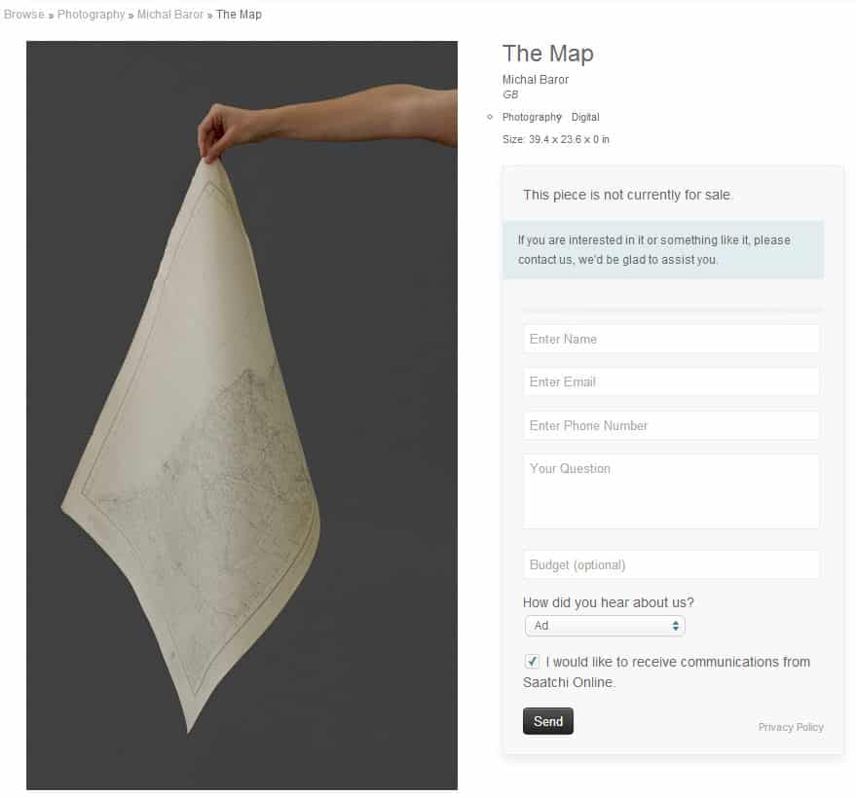Image resolution: width=856 pixels, height=798 pixels.
Task: Select Michal Baror in the breadcrumb trail
Action: click(170, 15)
